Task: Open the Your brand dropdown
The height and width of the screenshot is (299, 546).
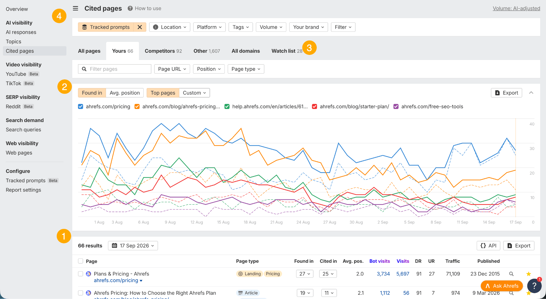Action: point(309,27)
